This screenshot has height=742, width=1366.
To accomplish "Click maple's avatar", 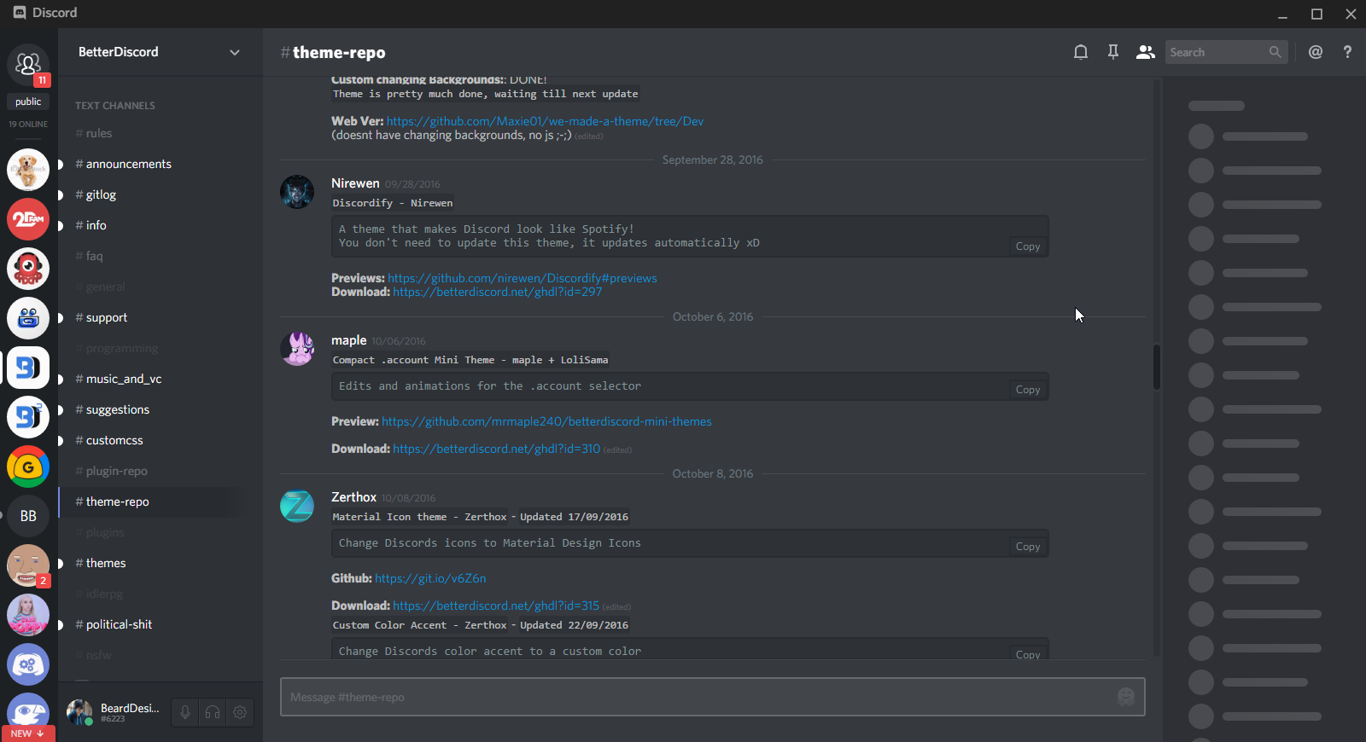I will [x=297, y=349].
